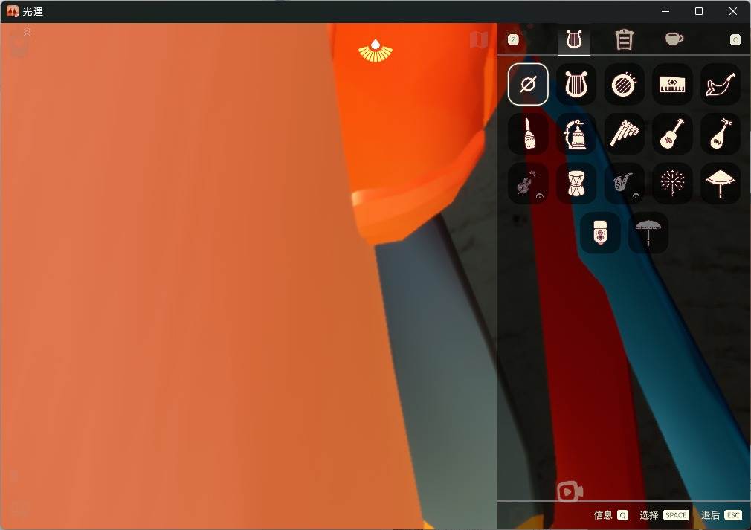Viewport: 751px width, 530px height.
Task: Select the greyed-out dark umbrella
Action: [648, 232]
